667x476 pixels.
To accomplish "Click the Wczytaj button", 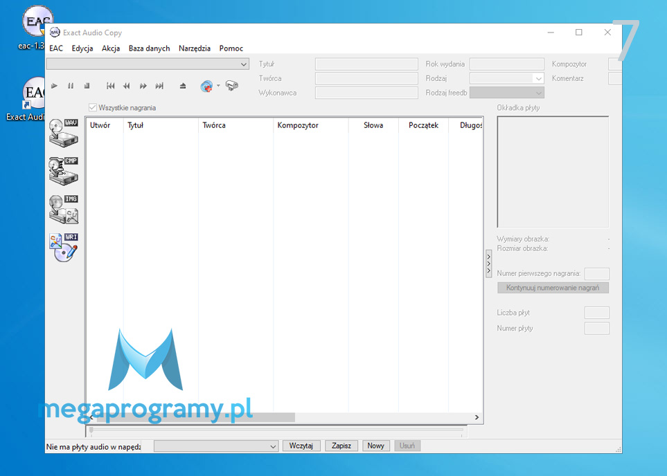I will (x=301, y=446).
